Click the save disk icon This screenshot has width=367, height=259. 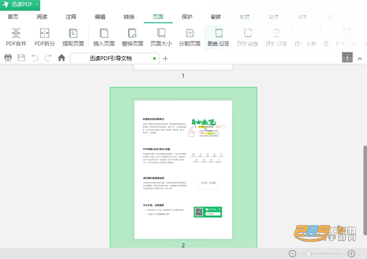(21, 58)
